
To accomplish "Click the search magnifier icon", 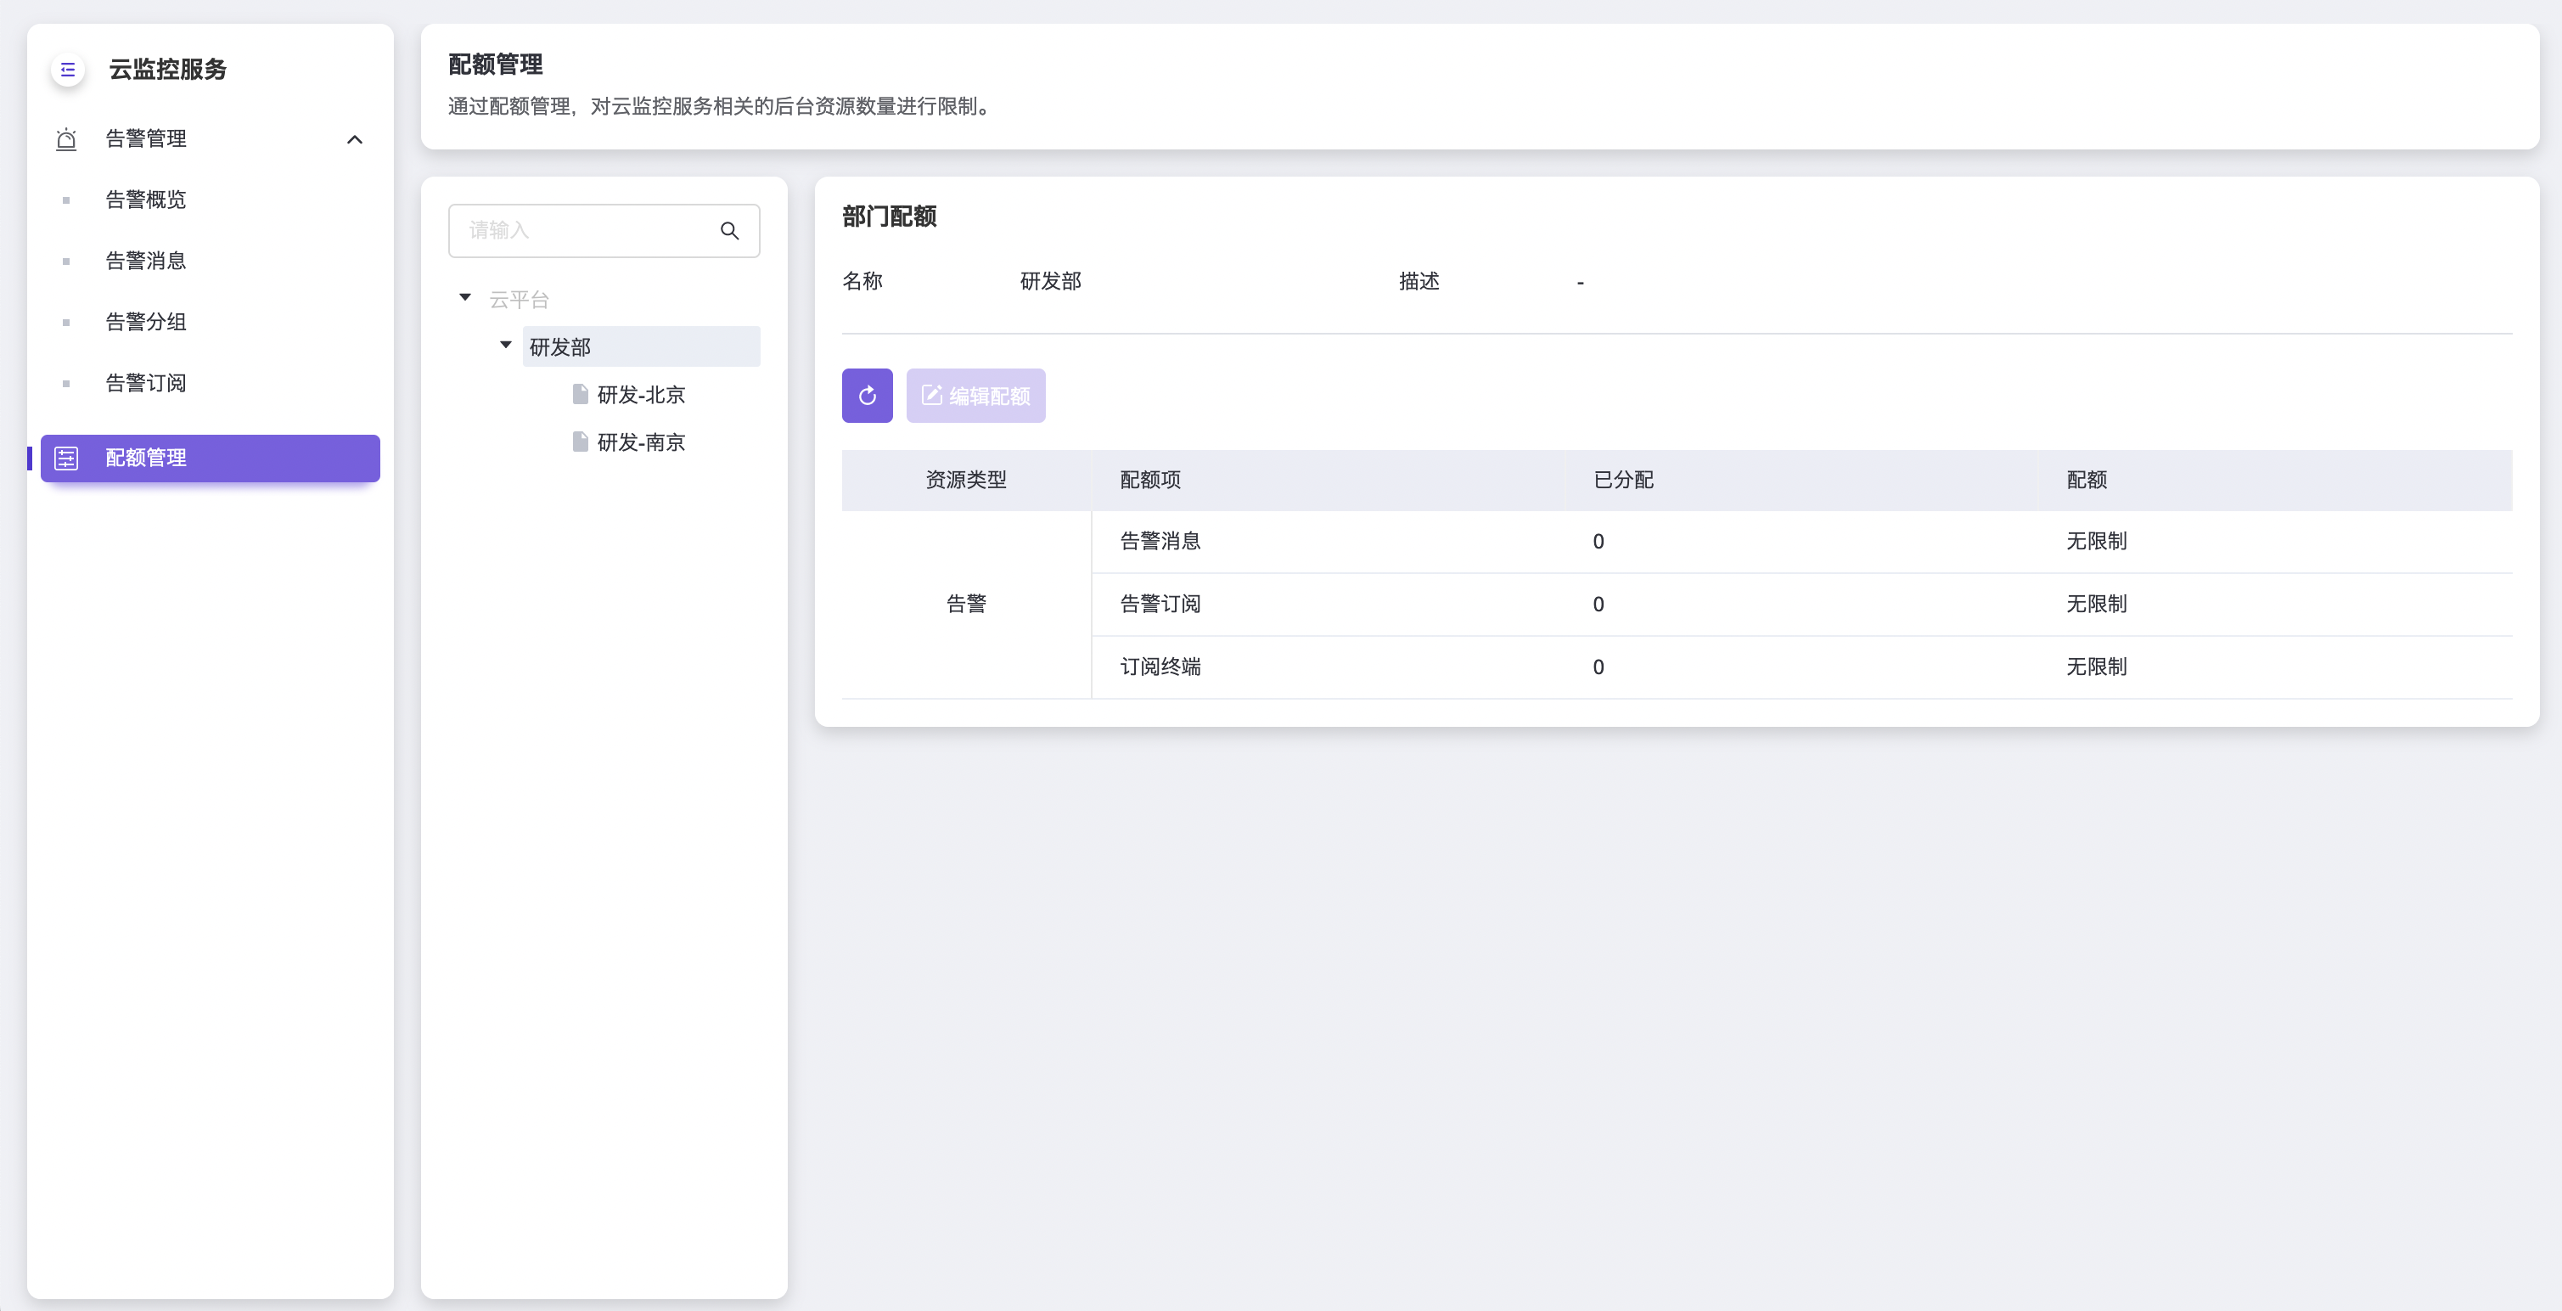I will (729, 231).
